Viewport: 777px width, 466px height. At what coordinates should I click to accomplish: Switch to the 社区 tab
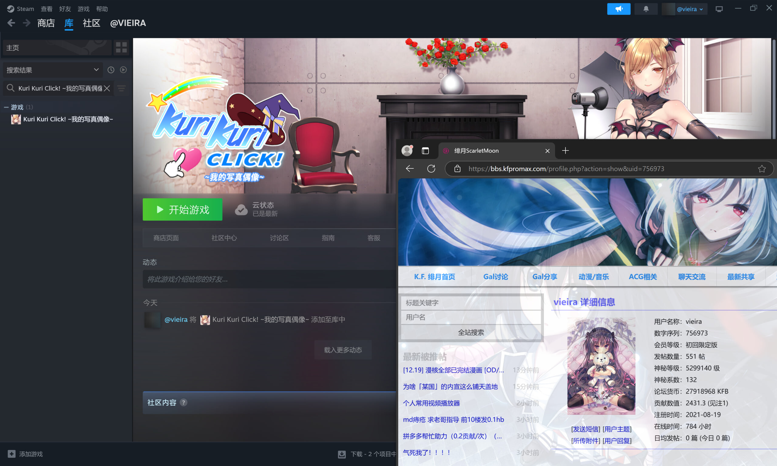(x=91, y=23)
